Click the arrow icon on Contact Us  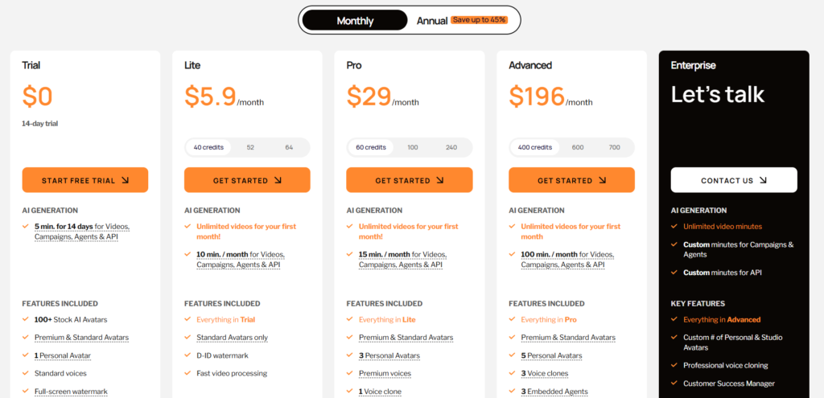click(x=763, y=180)
